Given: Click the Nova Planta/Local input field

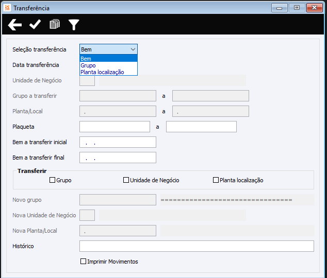Looking at the screenshot, I should [118, 231].
